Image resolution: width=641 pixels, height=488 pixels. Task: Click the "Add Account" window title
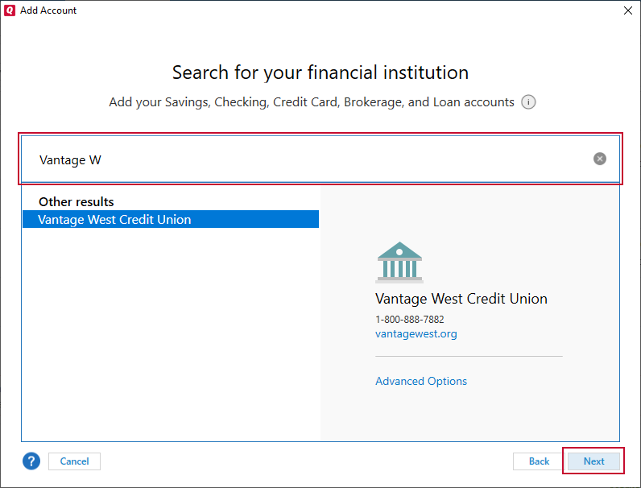(x=48, y=10)
